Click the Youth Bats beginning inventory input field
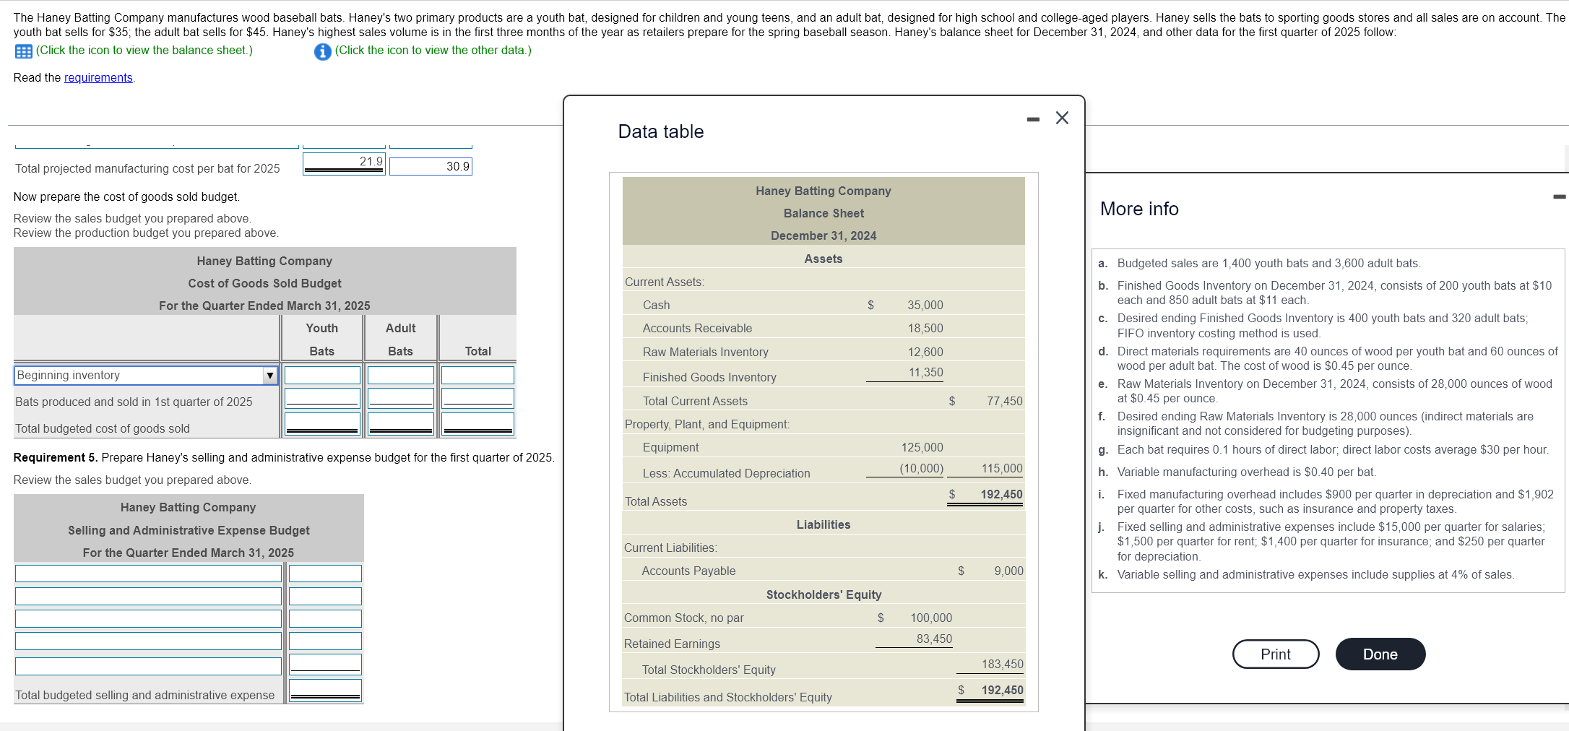The height and width of the screenshot is (731, 1569). click(322, 375)
